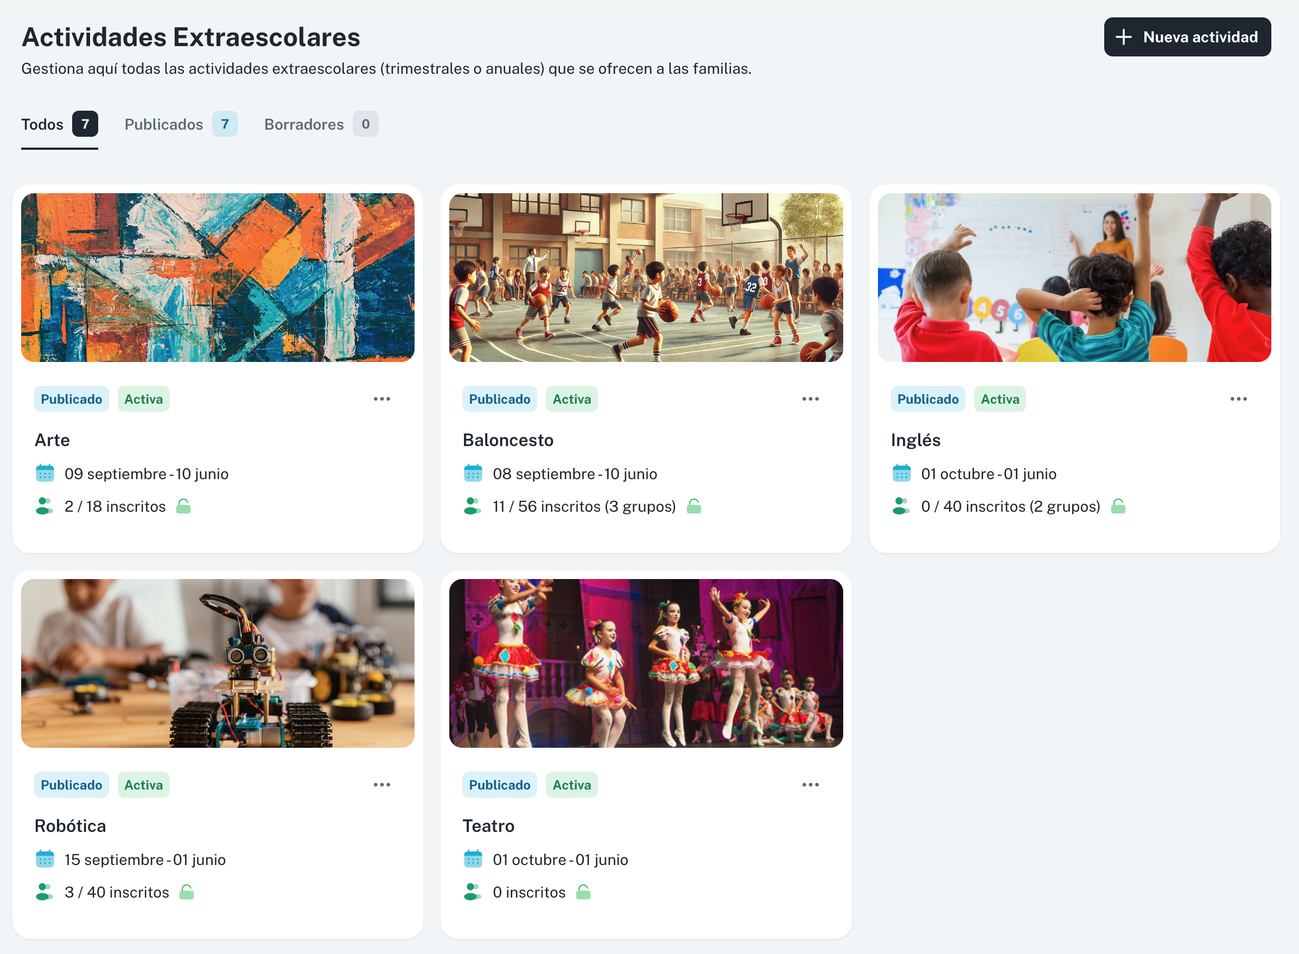The height and width of the screenshot is (954, 1299).
Task: Click the enrolled-users icon on Robótica card
Action: click(44, 892)
